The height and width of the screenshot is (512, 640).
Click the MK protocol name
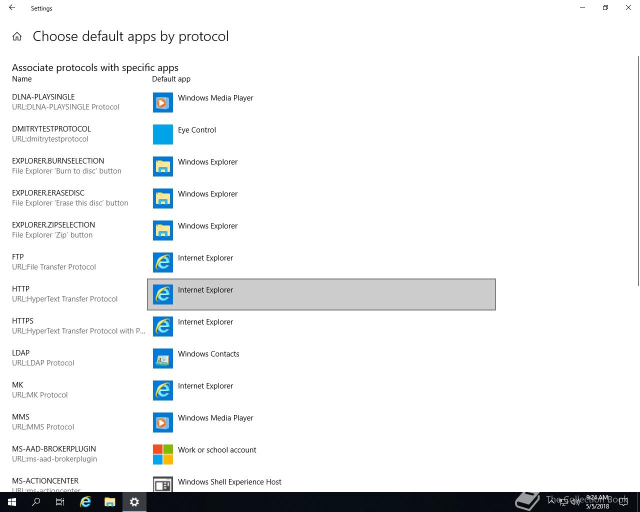tap(17, 385)
